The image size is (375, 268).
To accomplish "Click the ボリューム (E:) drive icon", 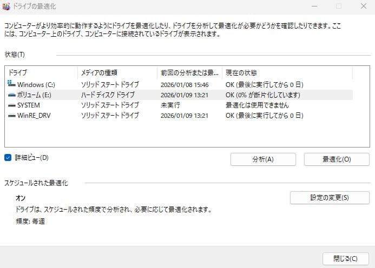I will tap(12, 95).
